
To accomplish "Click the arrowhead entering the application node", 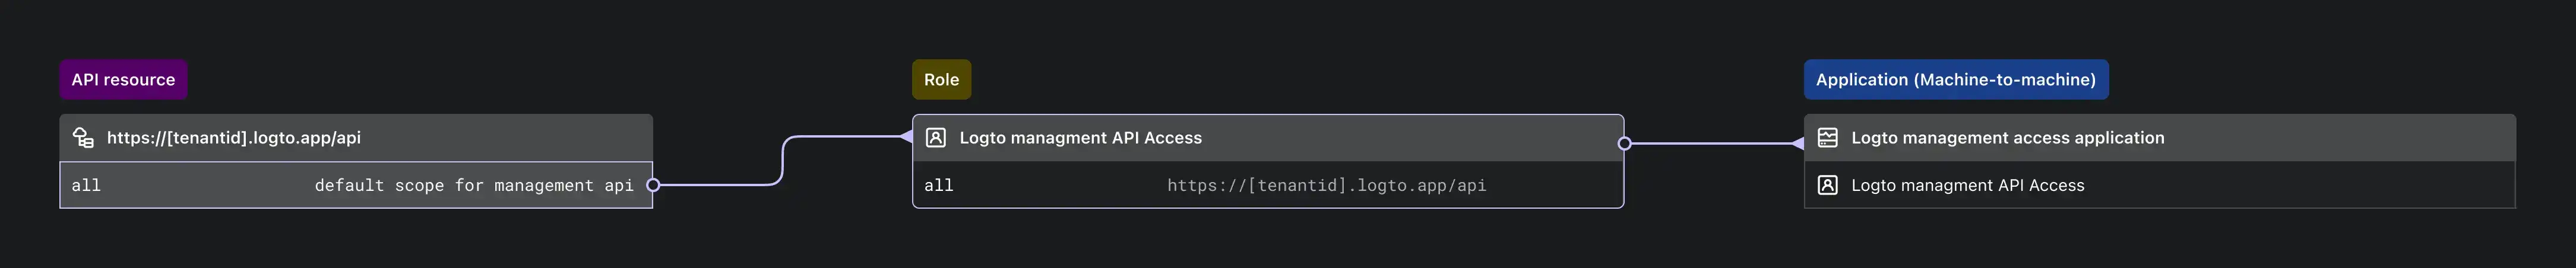I will pos(1797,144).
